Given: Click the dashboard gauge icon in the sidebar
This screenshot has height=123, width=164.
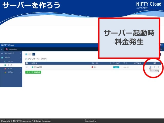Looking at the screenshot, I should (2, 53).
